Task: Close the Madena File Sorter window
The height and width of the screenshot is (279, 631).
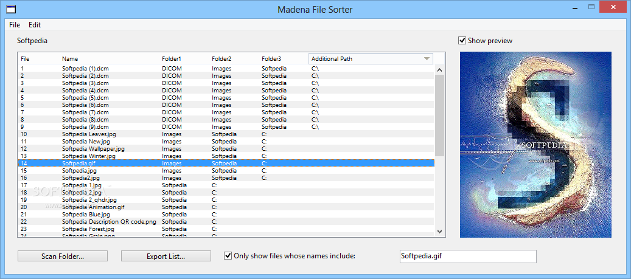Action: (613, 7)
